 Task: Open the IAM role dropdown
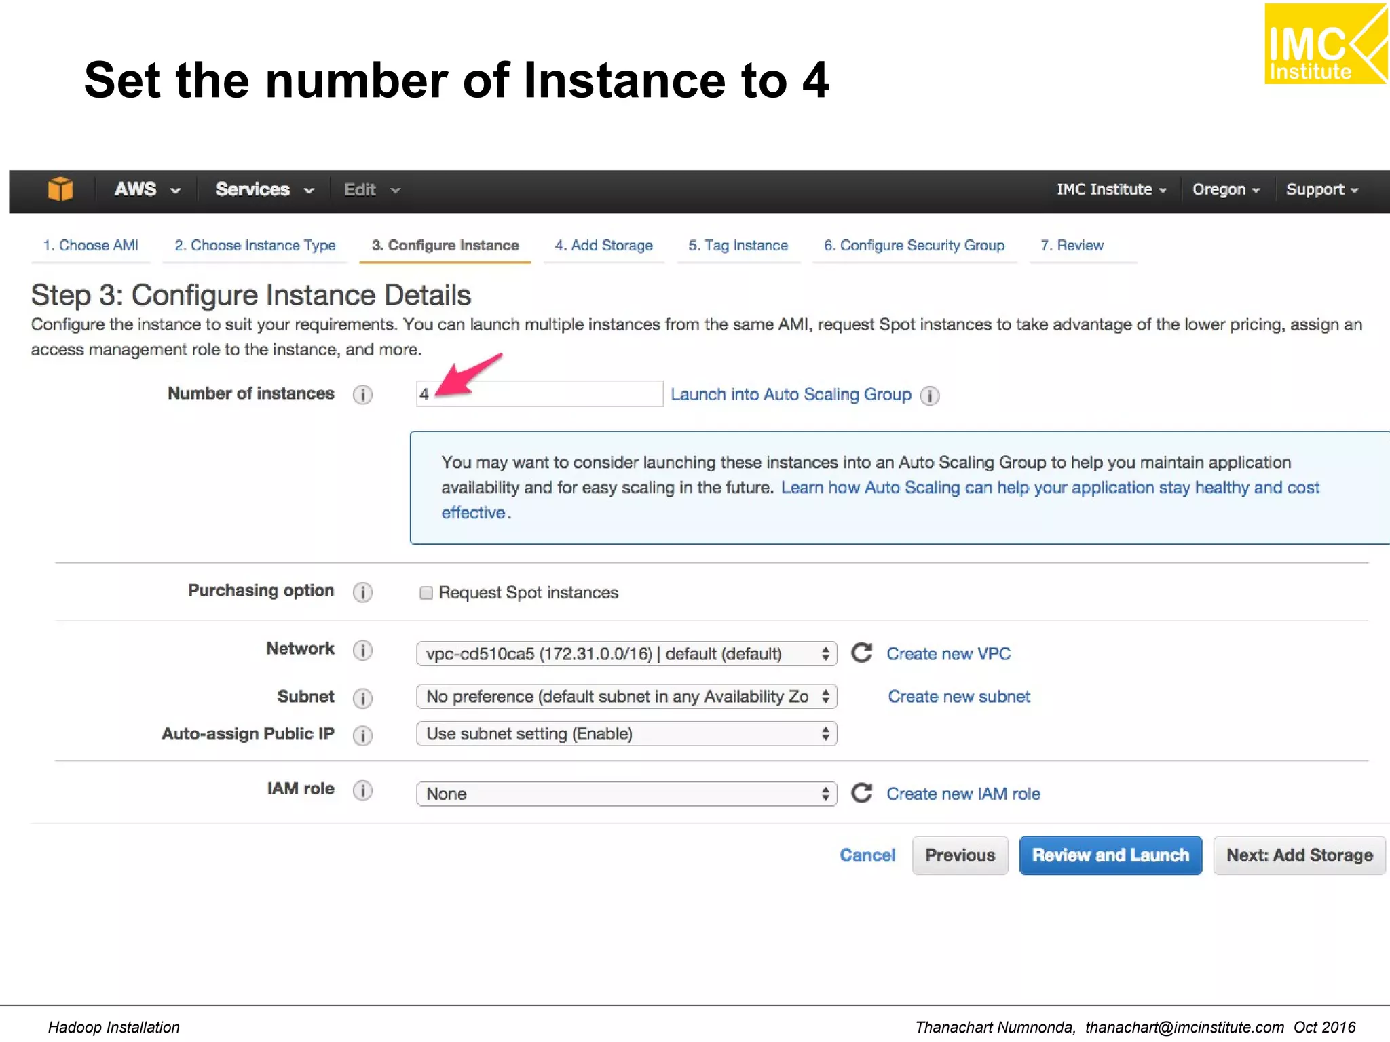(626, 794)
